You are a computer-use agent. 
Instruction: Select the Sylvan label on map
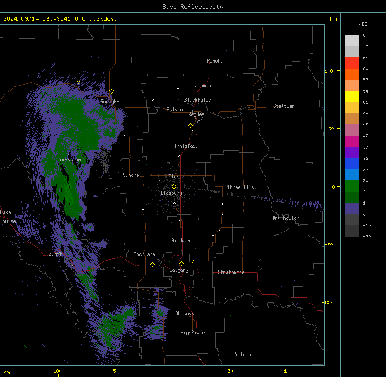pos(175,110)
